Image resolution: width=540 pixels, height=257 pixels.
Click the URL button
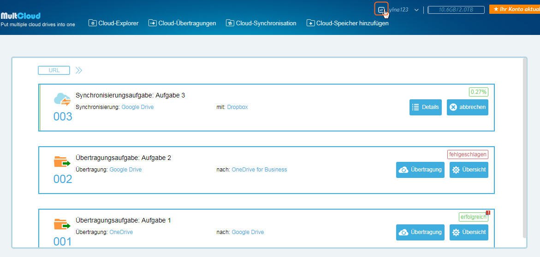(54, 70)
